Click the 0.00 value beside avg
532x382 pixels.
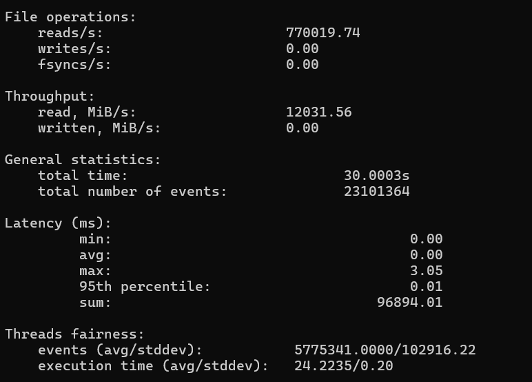tap(426, 255)
